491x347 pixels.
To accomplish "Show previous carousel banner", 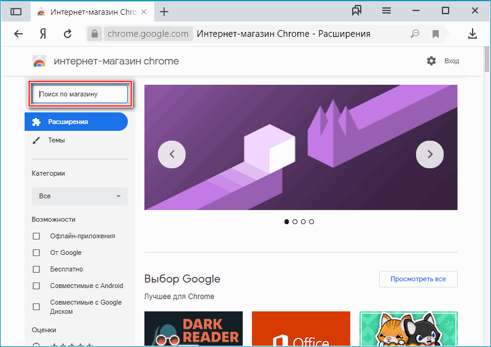I will pyautogui.click(x=171, y=154).
